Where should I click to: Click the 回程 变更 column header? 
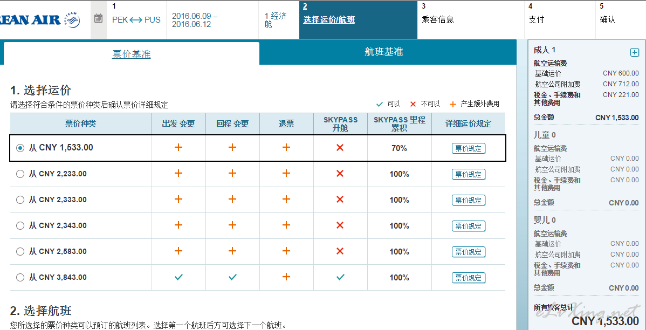pos(232,123)
